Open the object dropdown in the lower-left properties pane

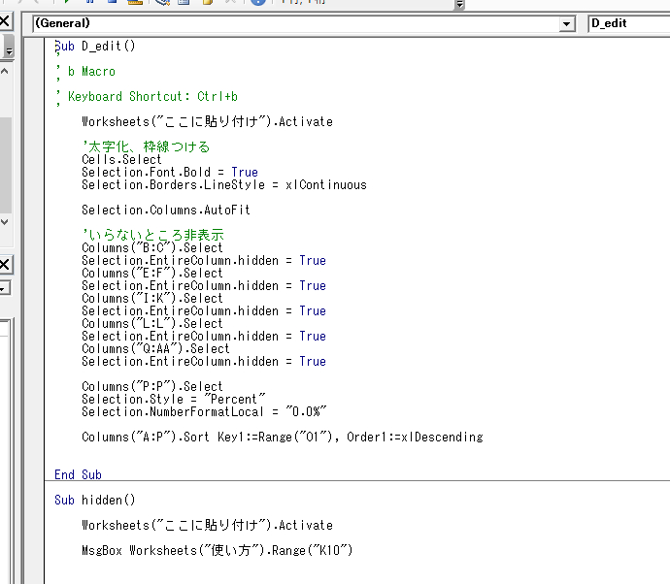pyautogui.click(x=4, y=288)
